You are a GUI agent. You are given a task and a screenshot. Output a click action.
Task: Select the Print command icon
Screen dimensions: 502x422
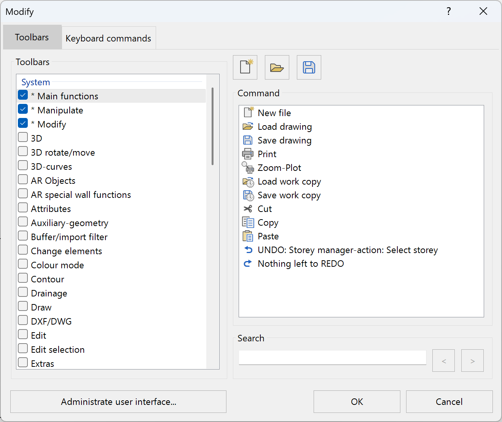coord(248,154)
